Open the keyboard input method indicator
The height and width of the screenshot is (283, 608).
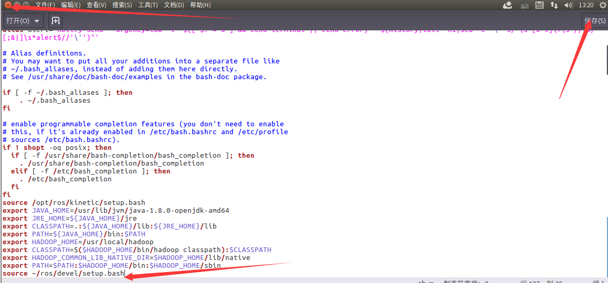tap(525, 5)
